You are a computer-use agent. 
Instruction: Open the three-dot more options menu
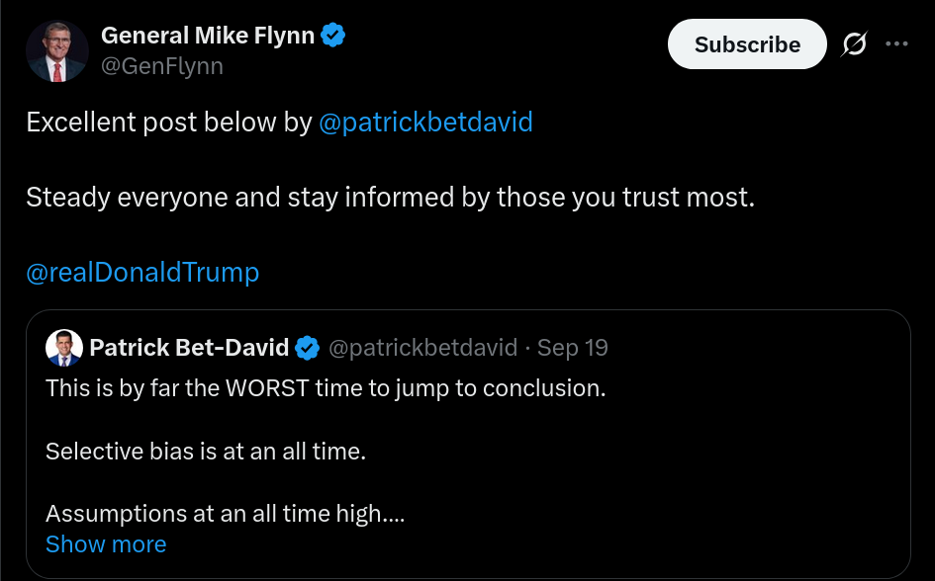point(896,44)
